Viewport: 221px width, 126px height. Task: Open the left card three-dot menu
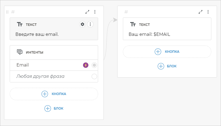pyautogui.click(x=95, y=12)
